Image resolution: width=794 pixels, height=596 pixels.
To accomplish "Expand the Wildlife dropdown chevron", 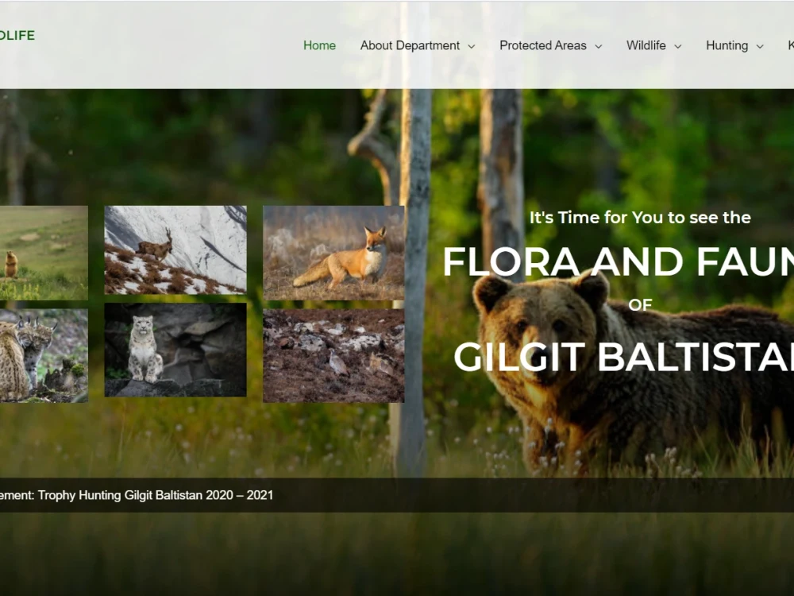I will point(678,46).
